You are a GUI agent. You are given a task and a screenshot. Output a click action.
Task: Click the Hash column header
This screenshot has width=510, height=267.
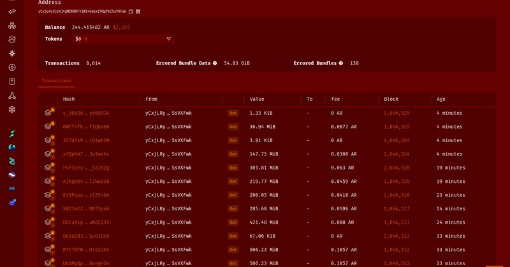pos(69,99)
